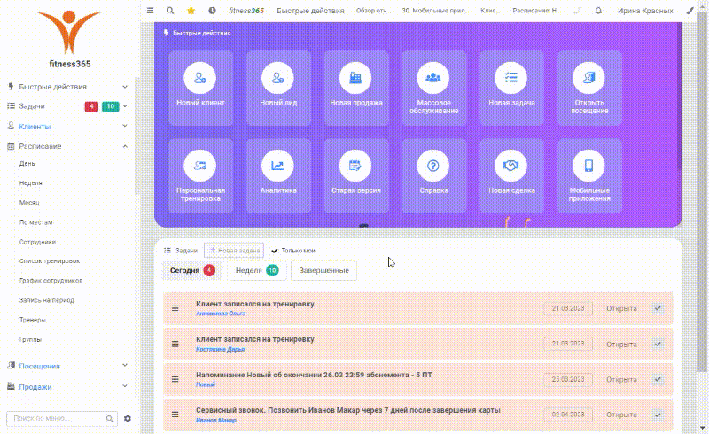Image resolution: width=709 pixels, height=434 pixels.
Task: Click the Новая сделка handshake tile
Action: click(511, 175)
